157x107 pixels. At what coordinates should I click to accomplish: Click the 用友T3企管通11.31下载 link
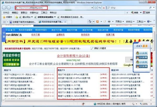69,85
